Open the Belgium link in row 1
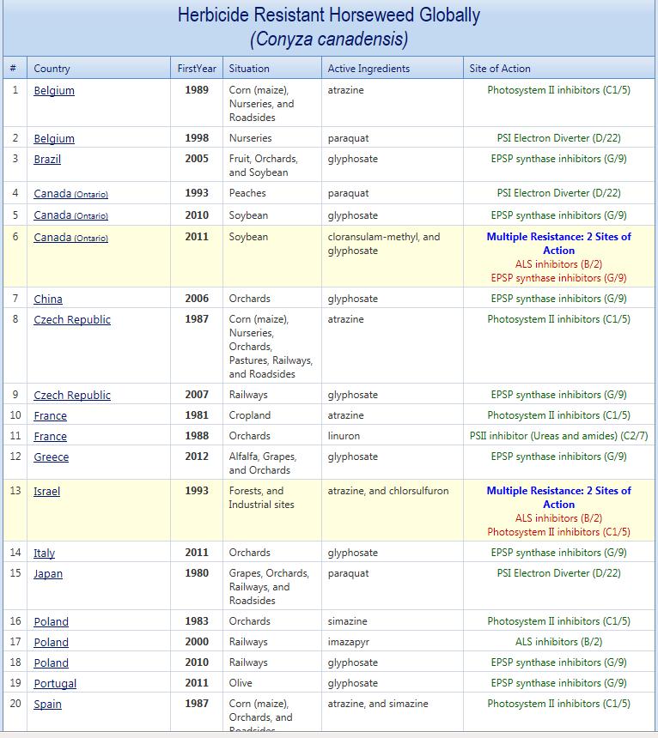This screenshot has width=658, height=738. click(x=54, y=90)
